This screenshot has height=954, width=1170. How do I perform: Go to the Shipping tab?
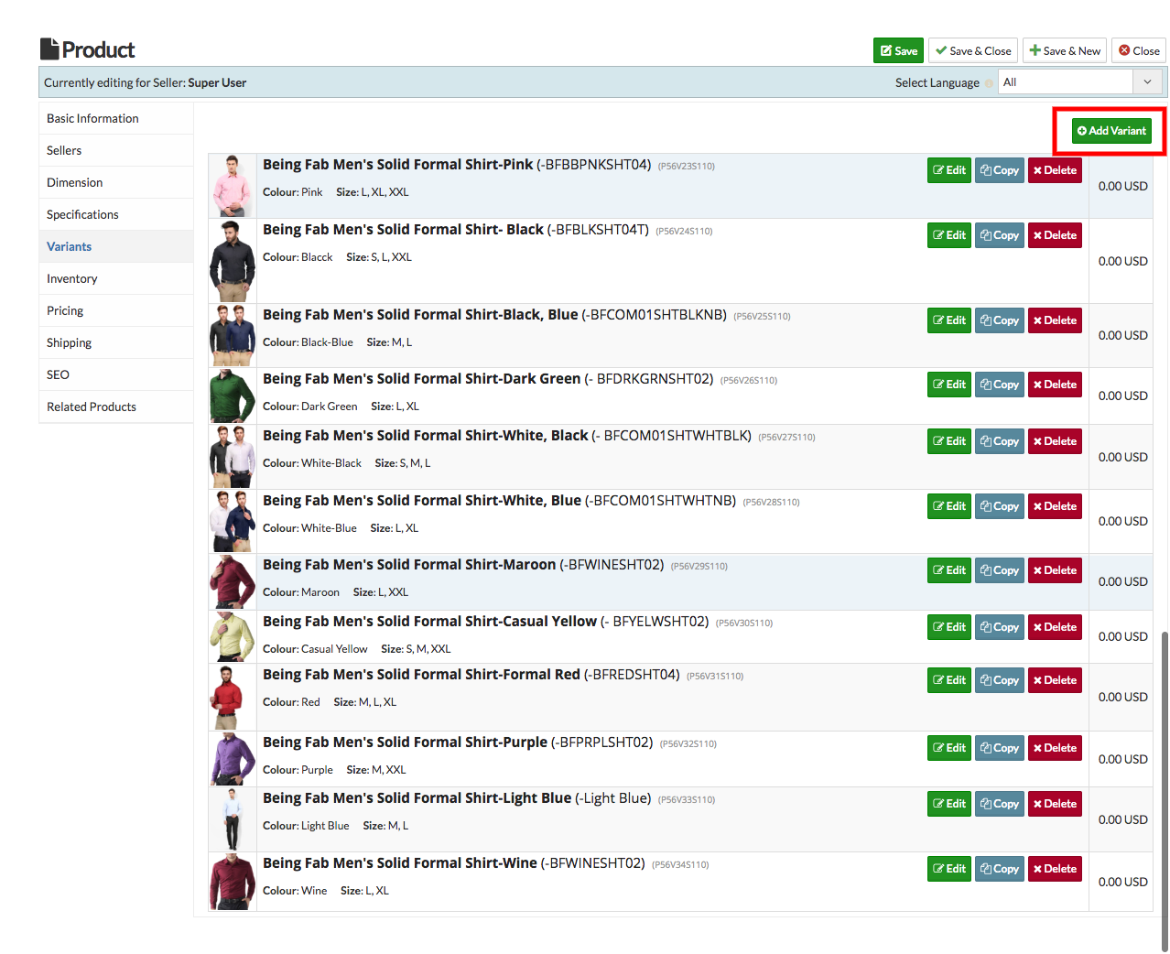[116, 342]
